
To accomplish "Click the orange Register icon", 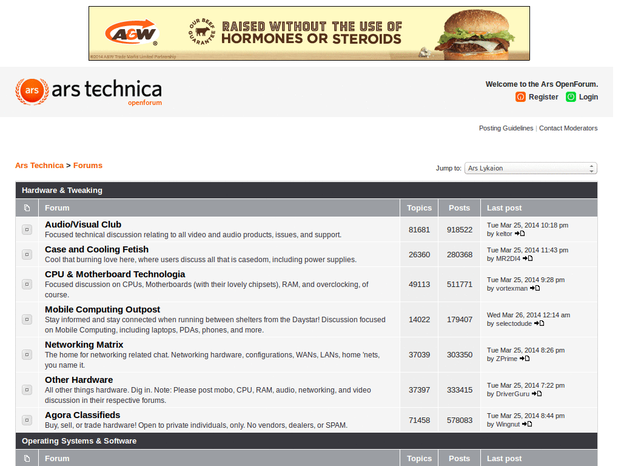I will [520, 96].
